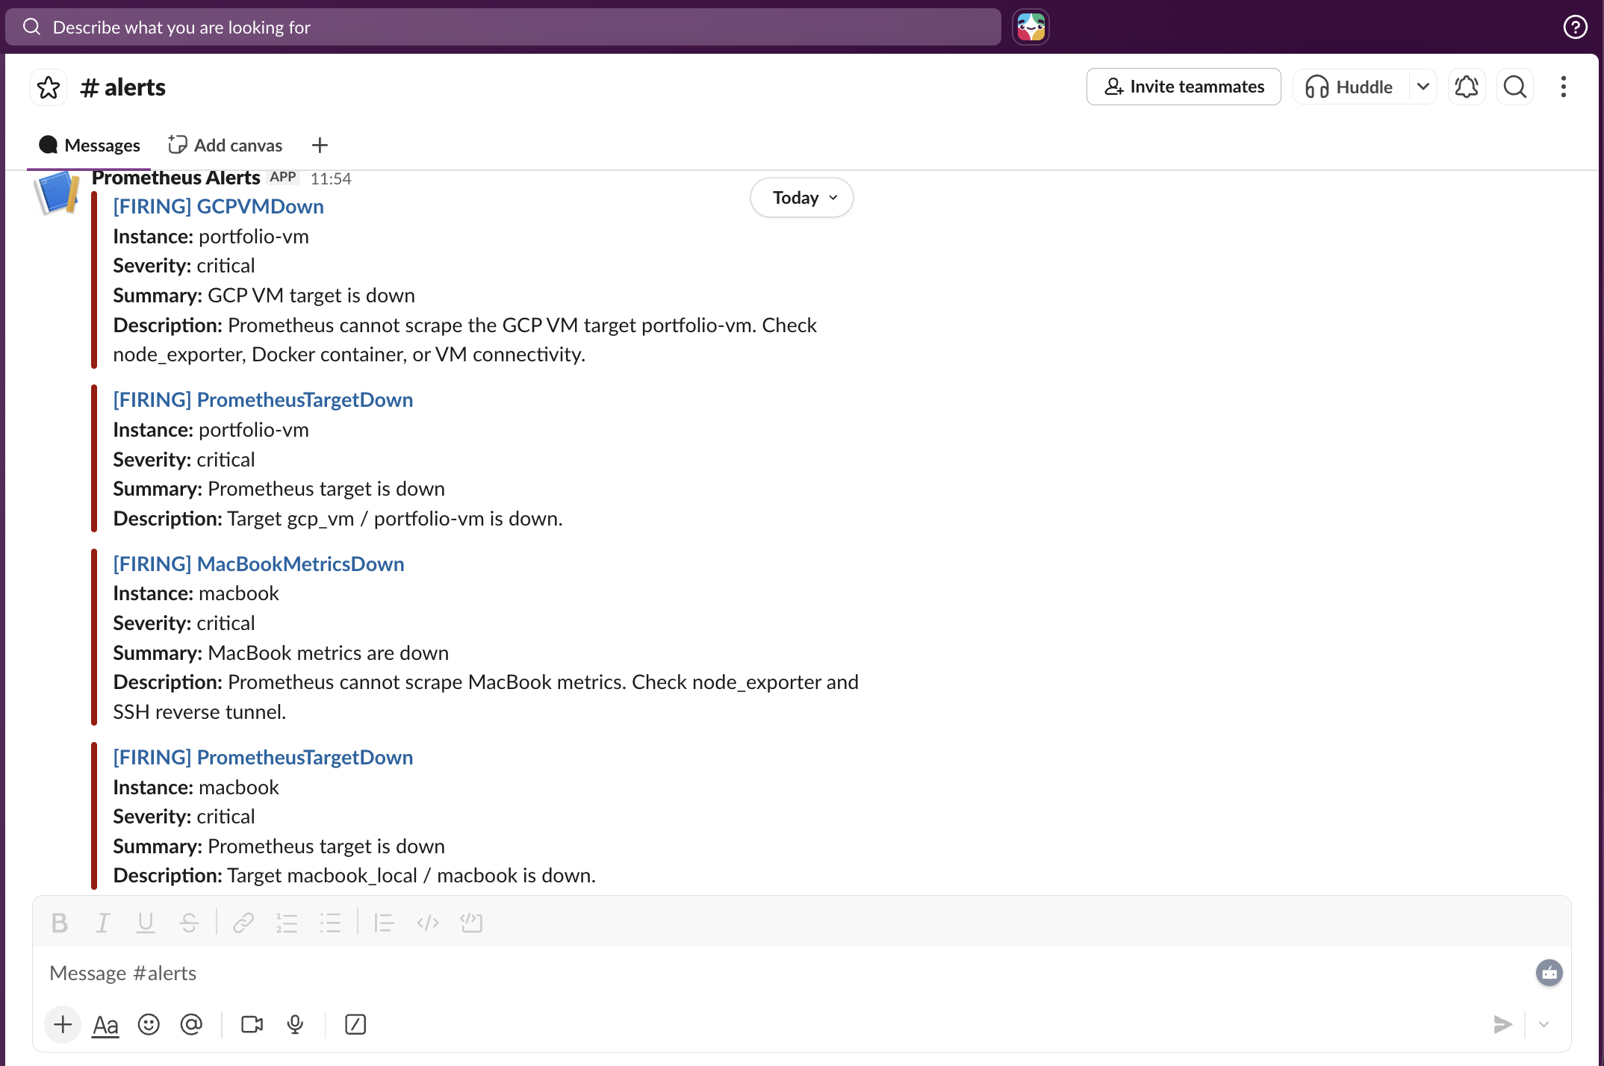Toggle blockquote formatting
Image resolution: width=1604 pixels, height=1066 pixels.
click(x=384, y=923)
